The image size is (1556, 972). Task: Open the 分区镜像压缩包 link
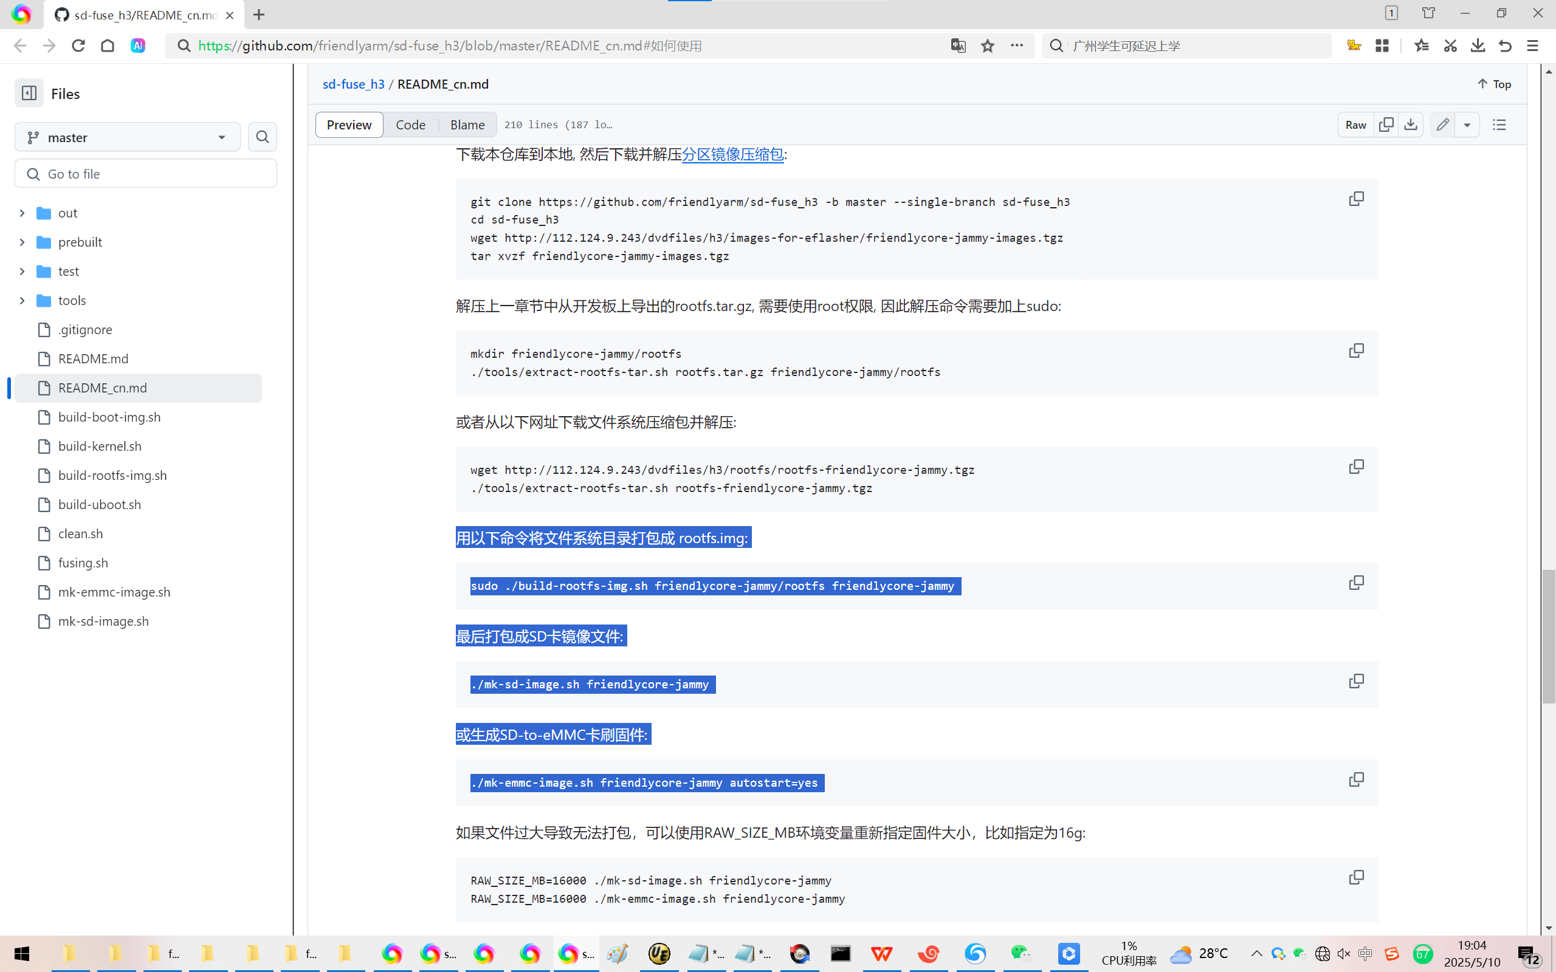click(x=732, y=154)
